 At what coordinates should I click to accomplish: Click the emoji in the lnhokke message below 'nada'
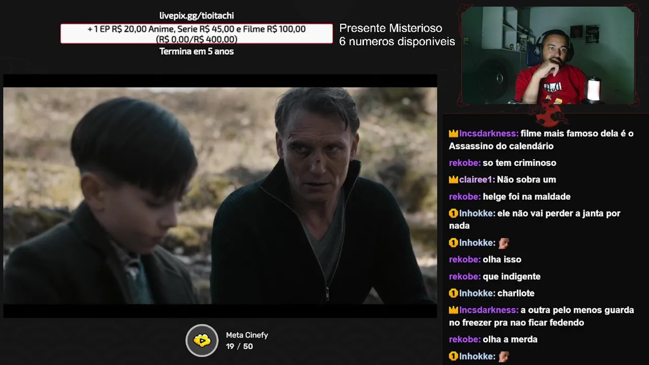pos(503,243)
